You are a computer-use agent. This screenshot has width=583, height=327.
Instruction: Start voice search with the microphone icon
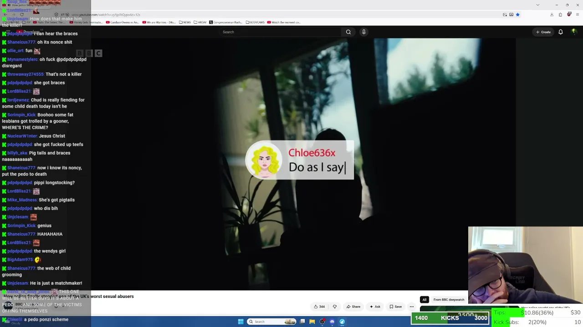(x=363, y=32)
